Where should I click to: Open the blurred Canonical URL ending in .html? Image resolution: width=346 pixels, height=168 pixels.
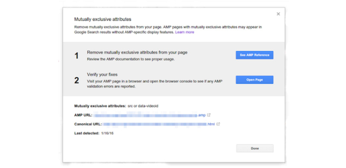click(159, 124)
